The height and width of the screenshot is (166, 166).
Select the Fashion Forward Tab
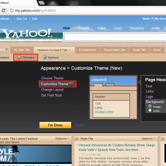(x=52, y=50)
